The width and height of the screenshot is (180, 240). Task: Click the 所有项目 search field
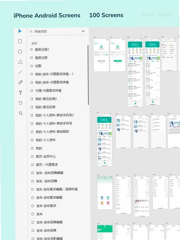(57, 31)
